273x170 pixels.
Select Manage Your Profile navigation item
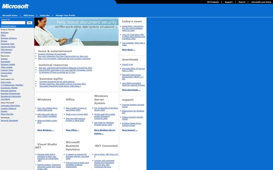coord(65,15)
